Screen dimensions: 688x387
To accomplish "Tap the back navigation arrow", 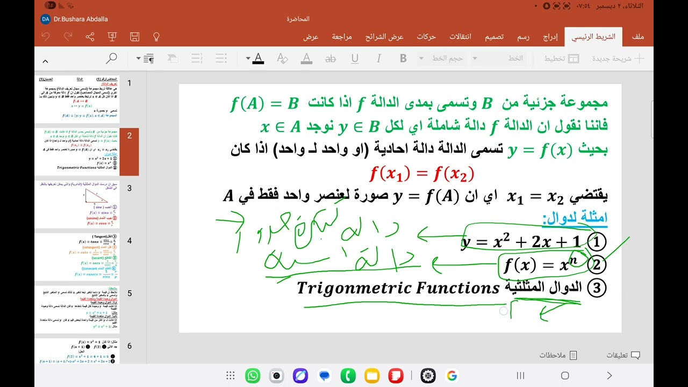I will 609,376.
